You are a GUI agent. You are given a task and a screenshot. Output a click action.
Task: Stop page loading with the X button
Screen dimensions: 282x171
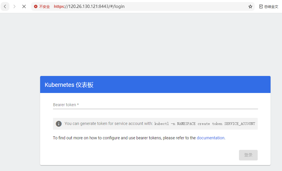(24, 6)
